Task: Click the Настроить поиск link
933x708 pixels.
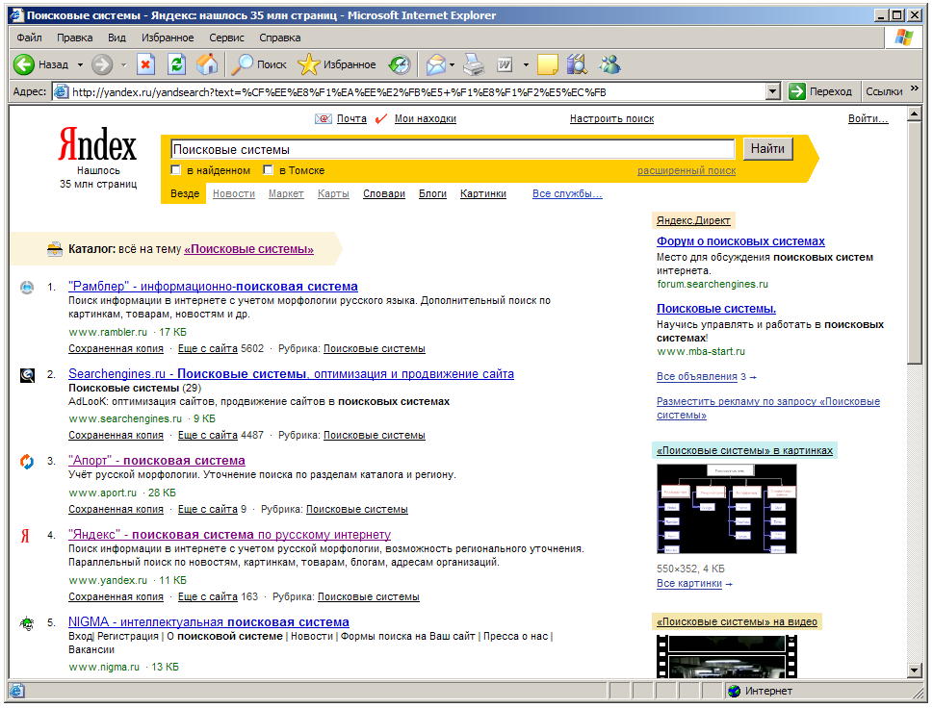Action: tap(611, 119)
